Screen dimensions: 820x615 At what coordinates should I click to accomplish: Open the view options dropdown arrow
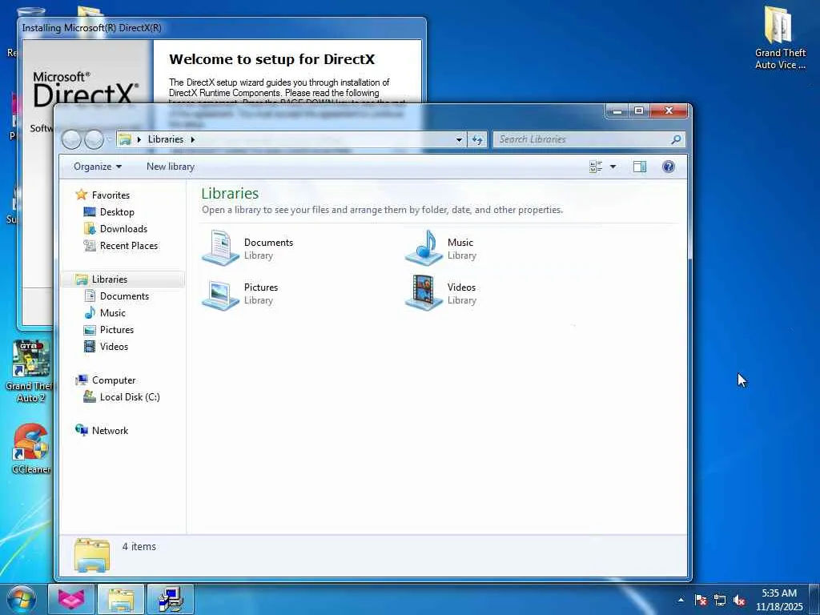[x=613, y=167]
